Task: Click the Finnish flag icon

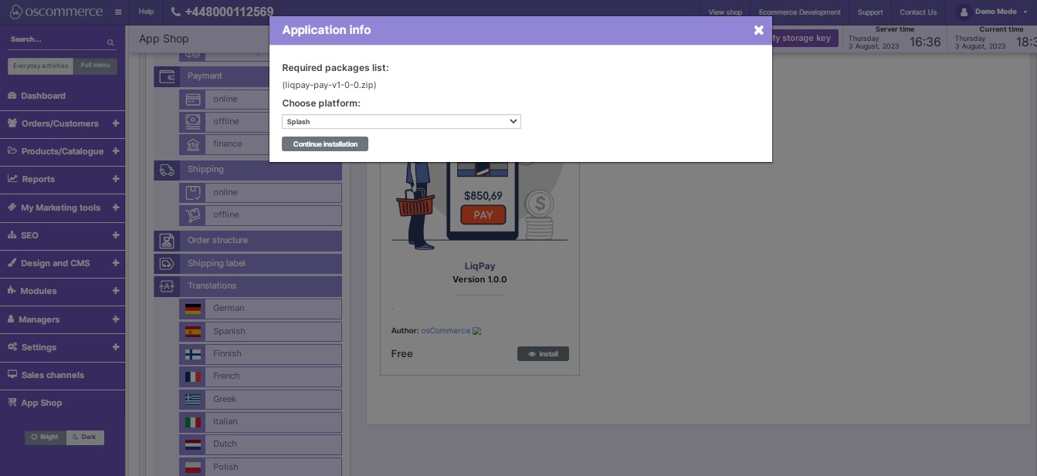Action: [193, 354]
